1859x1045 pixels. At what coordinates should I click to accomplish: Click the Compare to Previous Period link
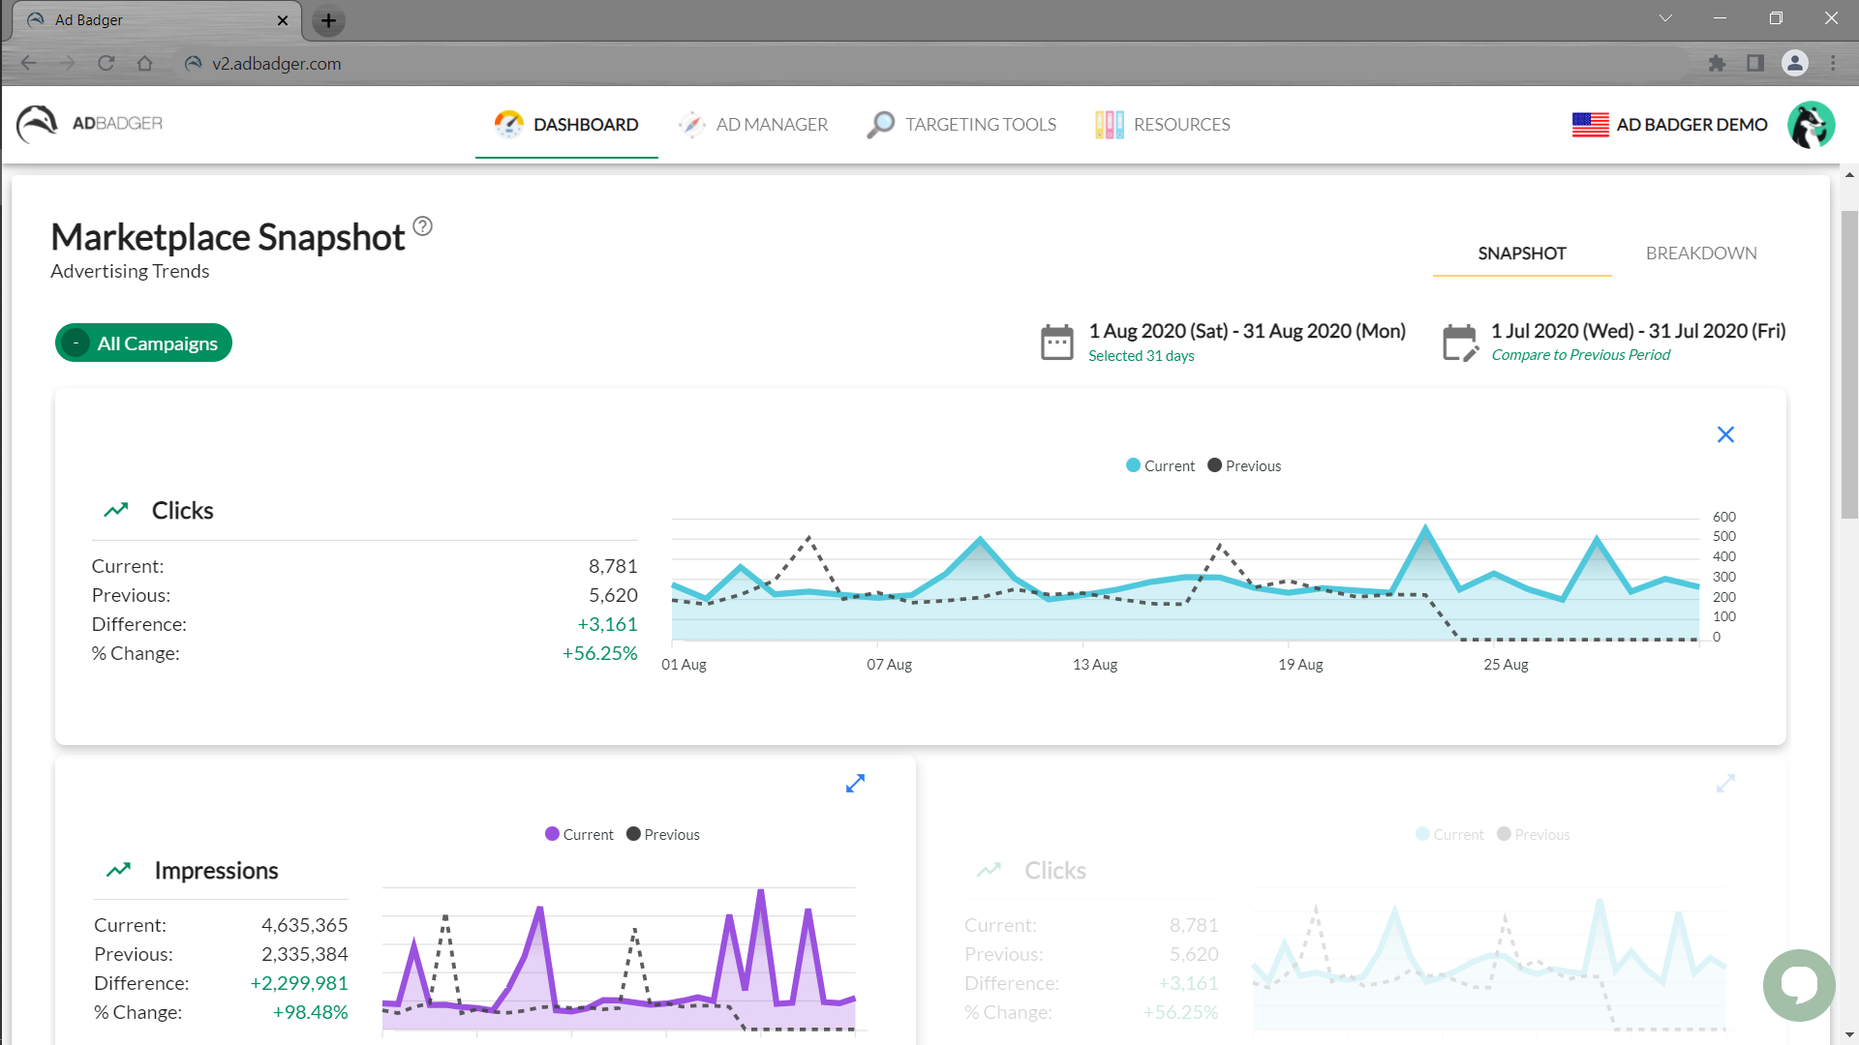point(1580,355)
